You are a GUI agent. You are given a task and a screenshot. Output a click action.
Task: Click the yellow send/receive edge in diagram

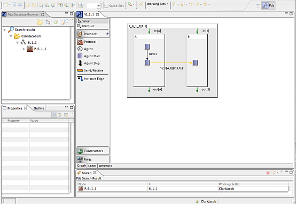(x=171, y=63)
